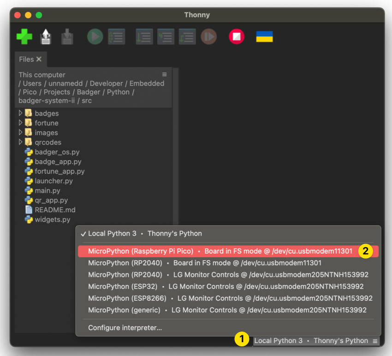Close the Files panel tab

39,59
